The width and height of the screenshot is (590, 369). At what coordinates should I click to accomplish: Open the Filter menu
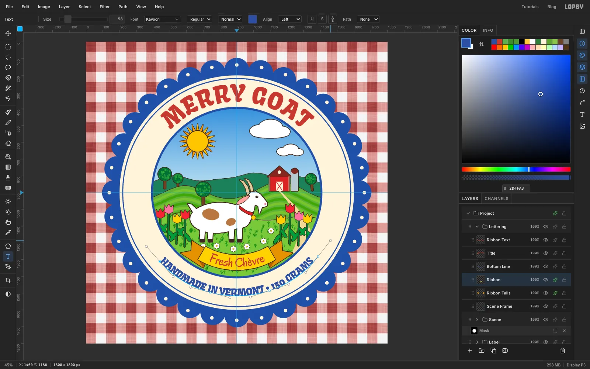coord(105,7)
